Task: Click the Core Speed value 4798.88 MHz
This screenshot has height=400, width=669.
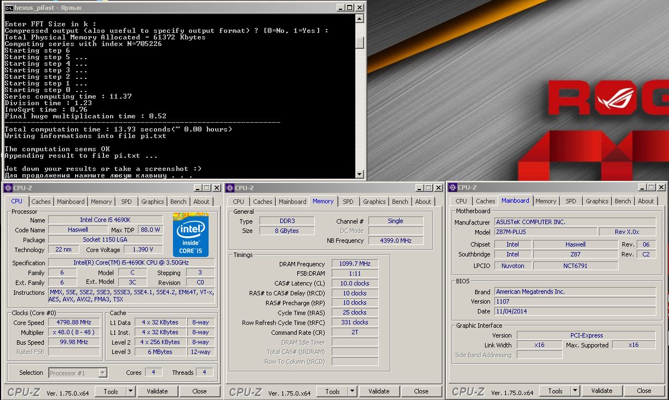Action: pyautogui.click(x=74, y=323)
